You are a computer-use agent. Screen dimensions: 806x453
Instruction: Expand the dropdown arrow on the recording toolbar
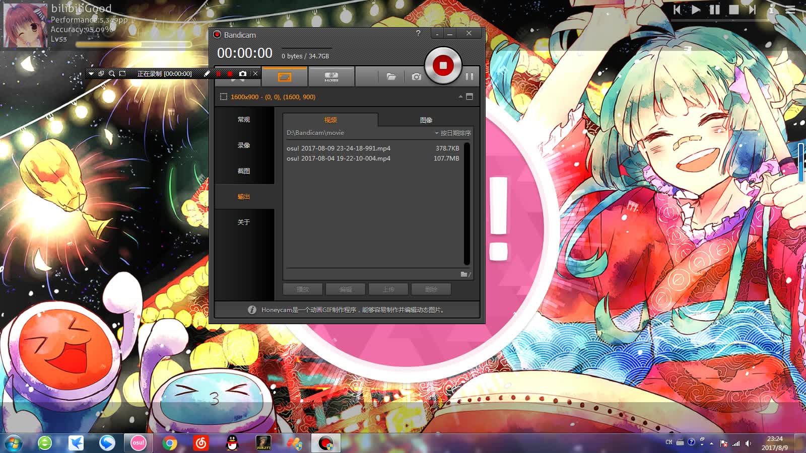coord(91,73)
